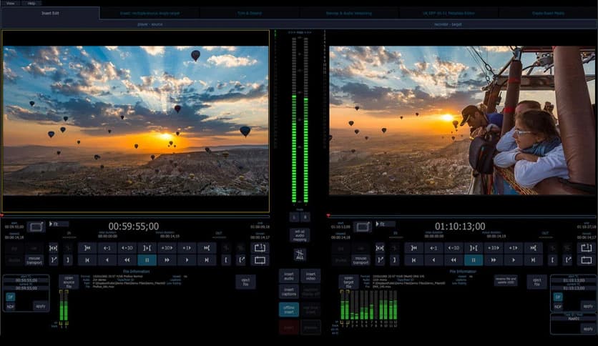Viewport: 598px width, 346px height.
Task: Play recorder target in reverse
Action: click(x=433, y=260)
